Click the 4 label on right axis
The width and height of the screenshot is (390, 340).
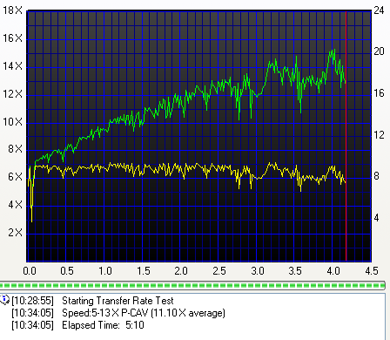click(x=376, y=218)
